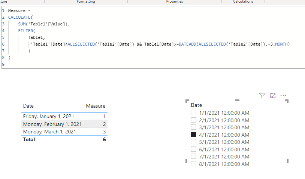Select the Monday, March 1, 2021 row

pyautogui.click(x=64, y=132)
